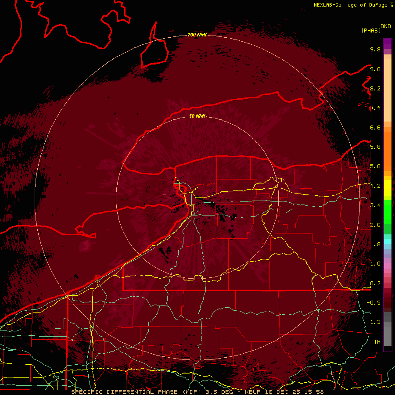Click the 50 NMI range ring label
The width and height of the screenshot is (395, 395).
[197, 116]
